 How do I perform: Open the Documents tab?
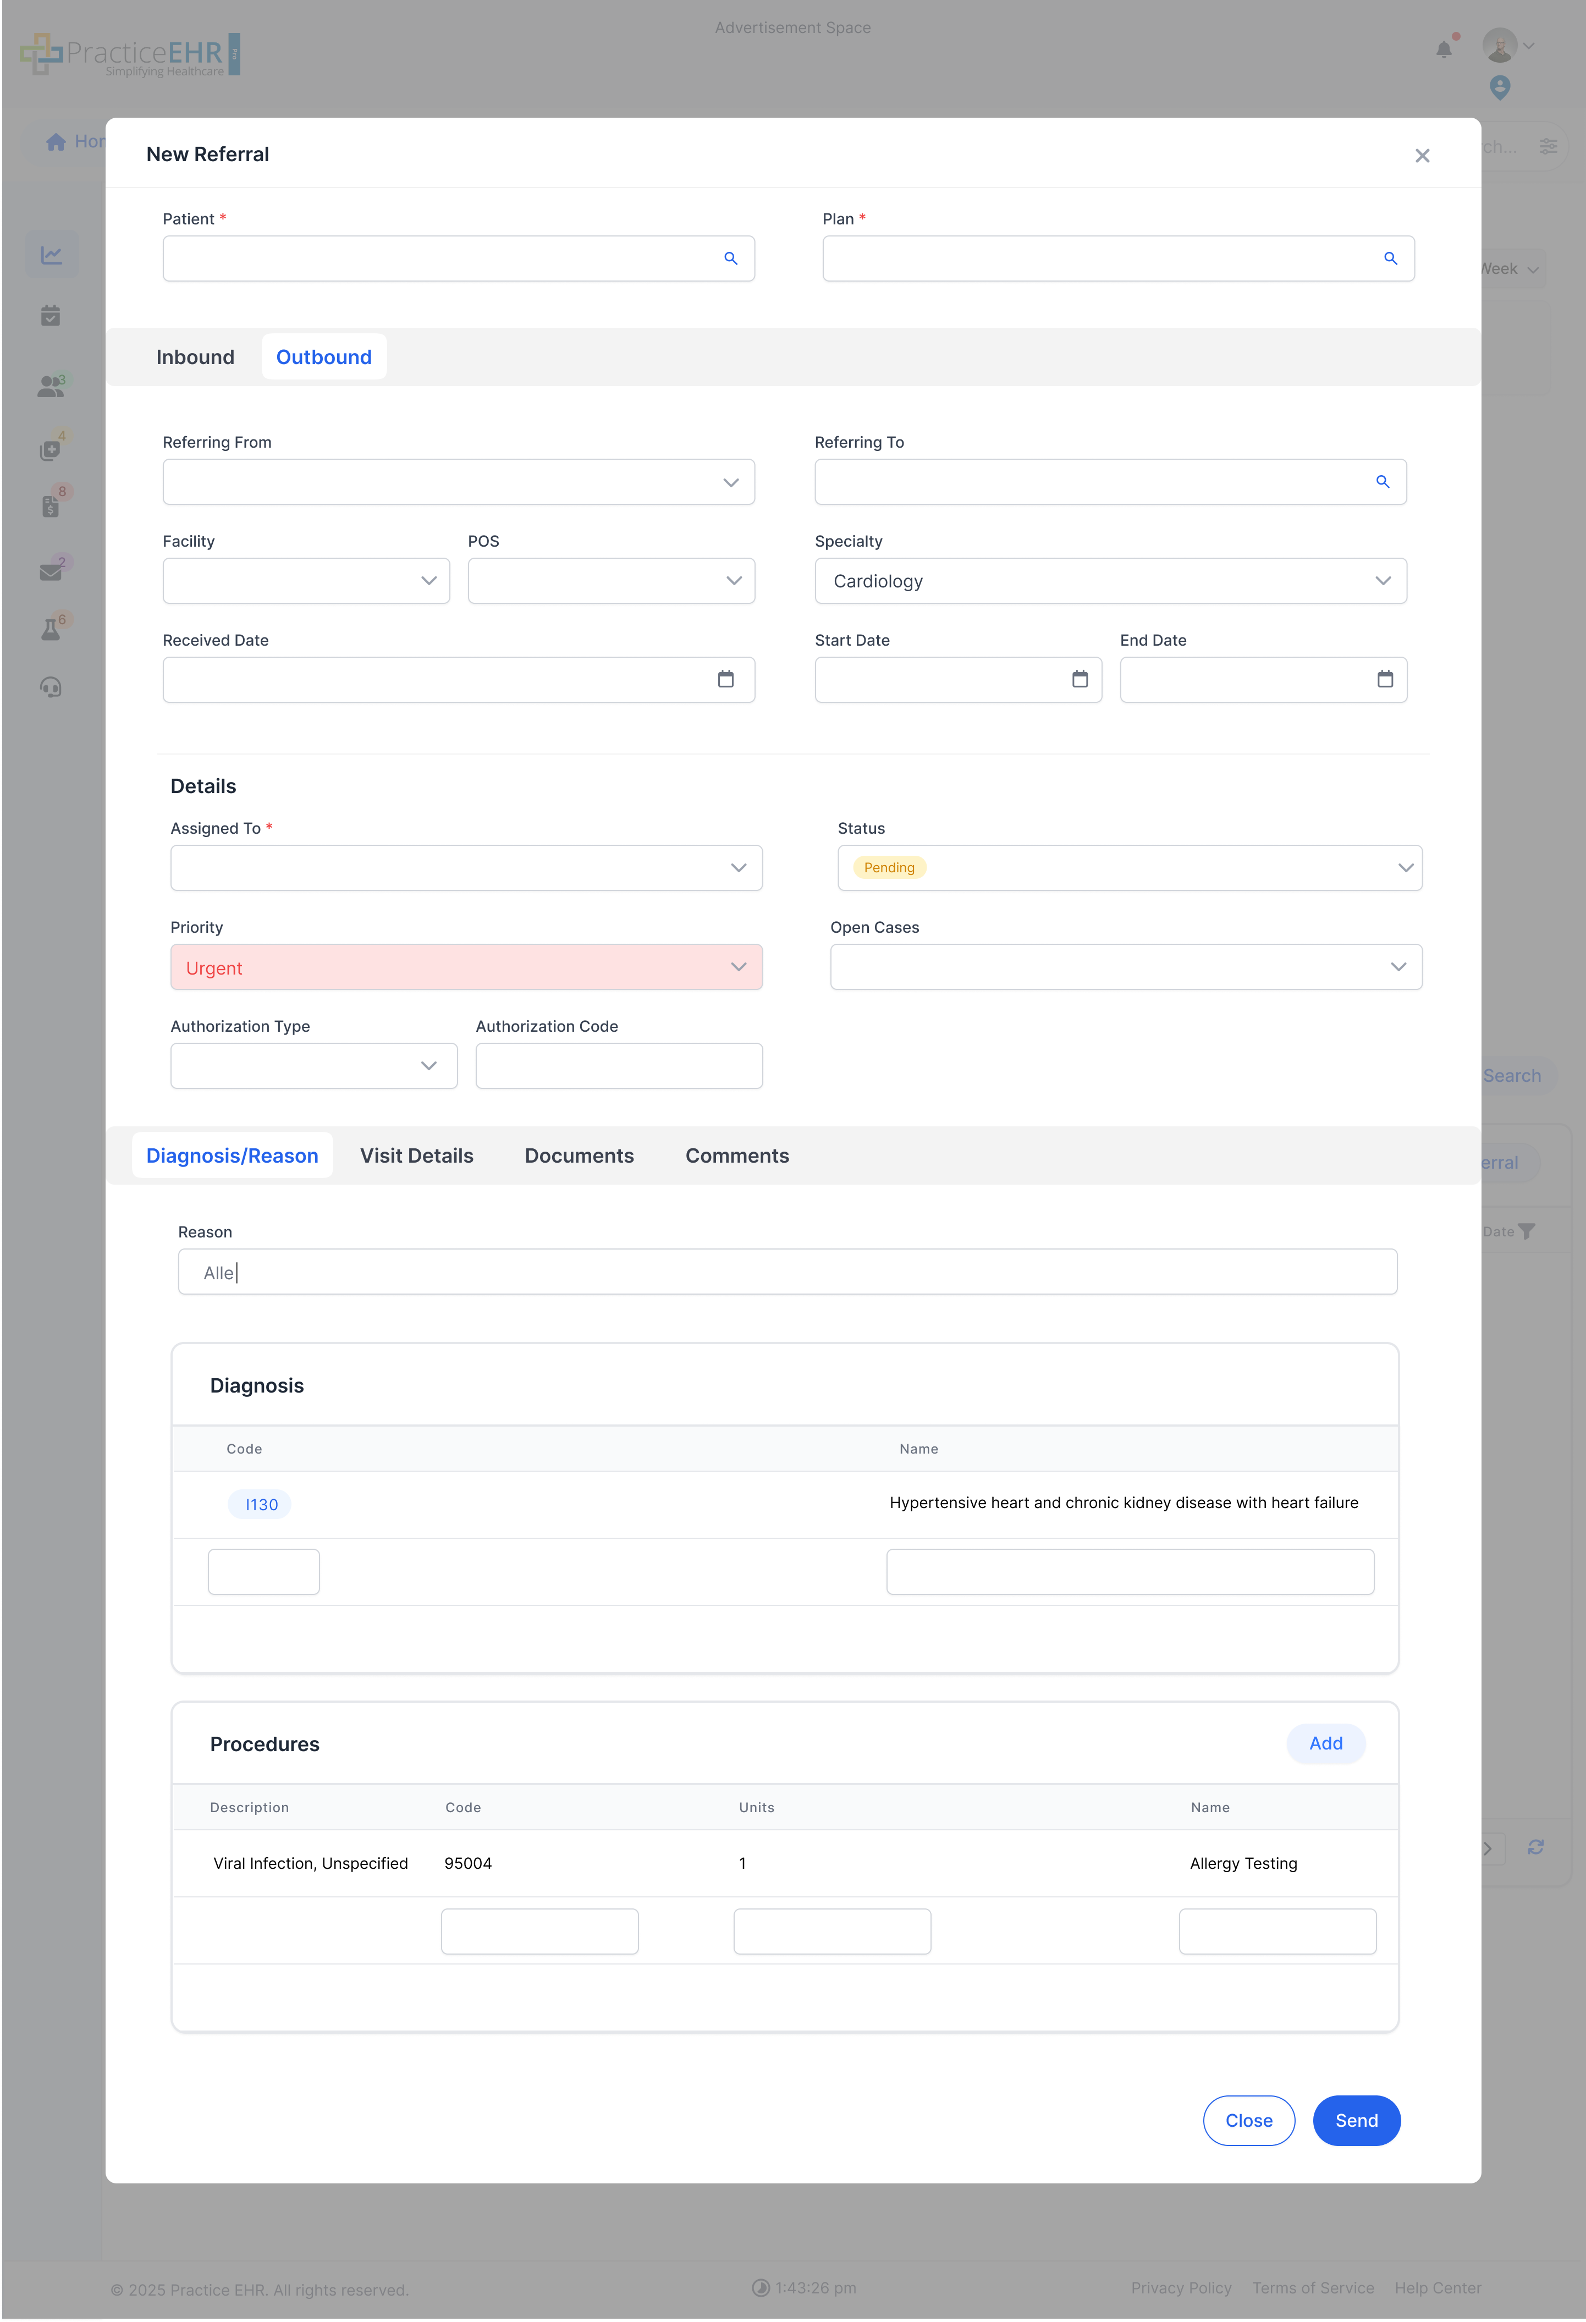(579, 1155)
